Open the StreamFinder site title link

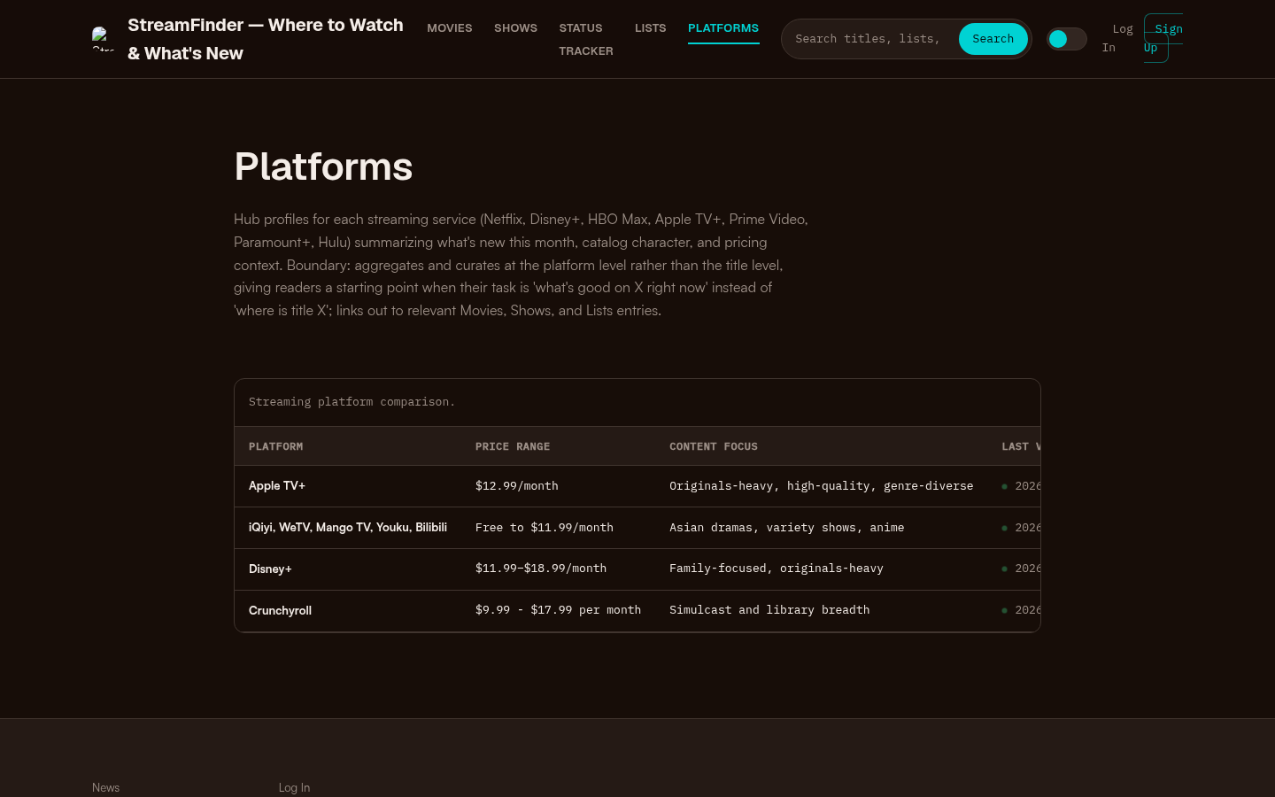click(x=266, y=39)
